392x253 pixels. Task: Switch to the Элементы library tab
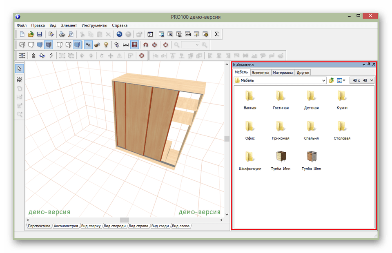tap(260, 73)
